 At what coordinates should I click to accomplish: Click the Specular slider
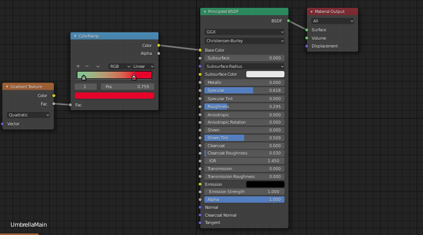pos(244,90)
